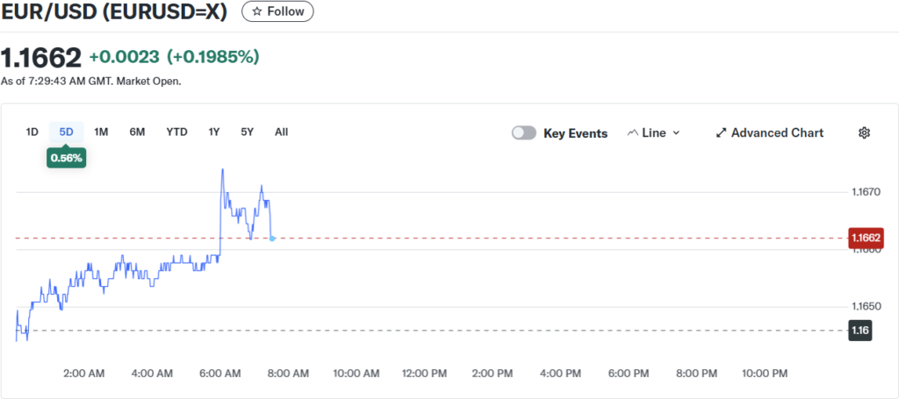Click the star icon in the Follow button
This screenshot has height=399, width=899.
coord(256,11)
